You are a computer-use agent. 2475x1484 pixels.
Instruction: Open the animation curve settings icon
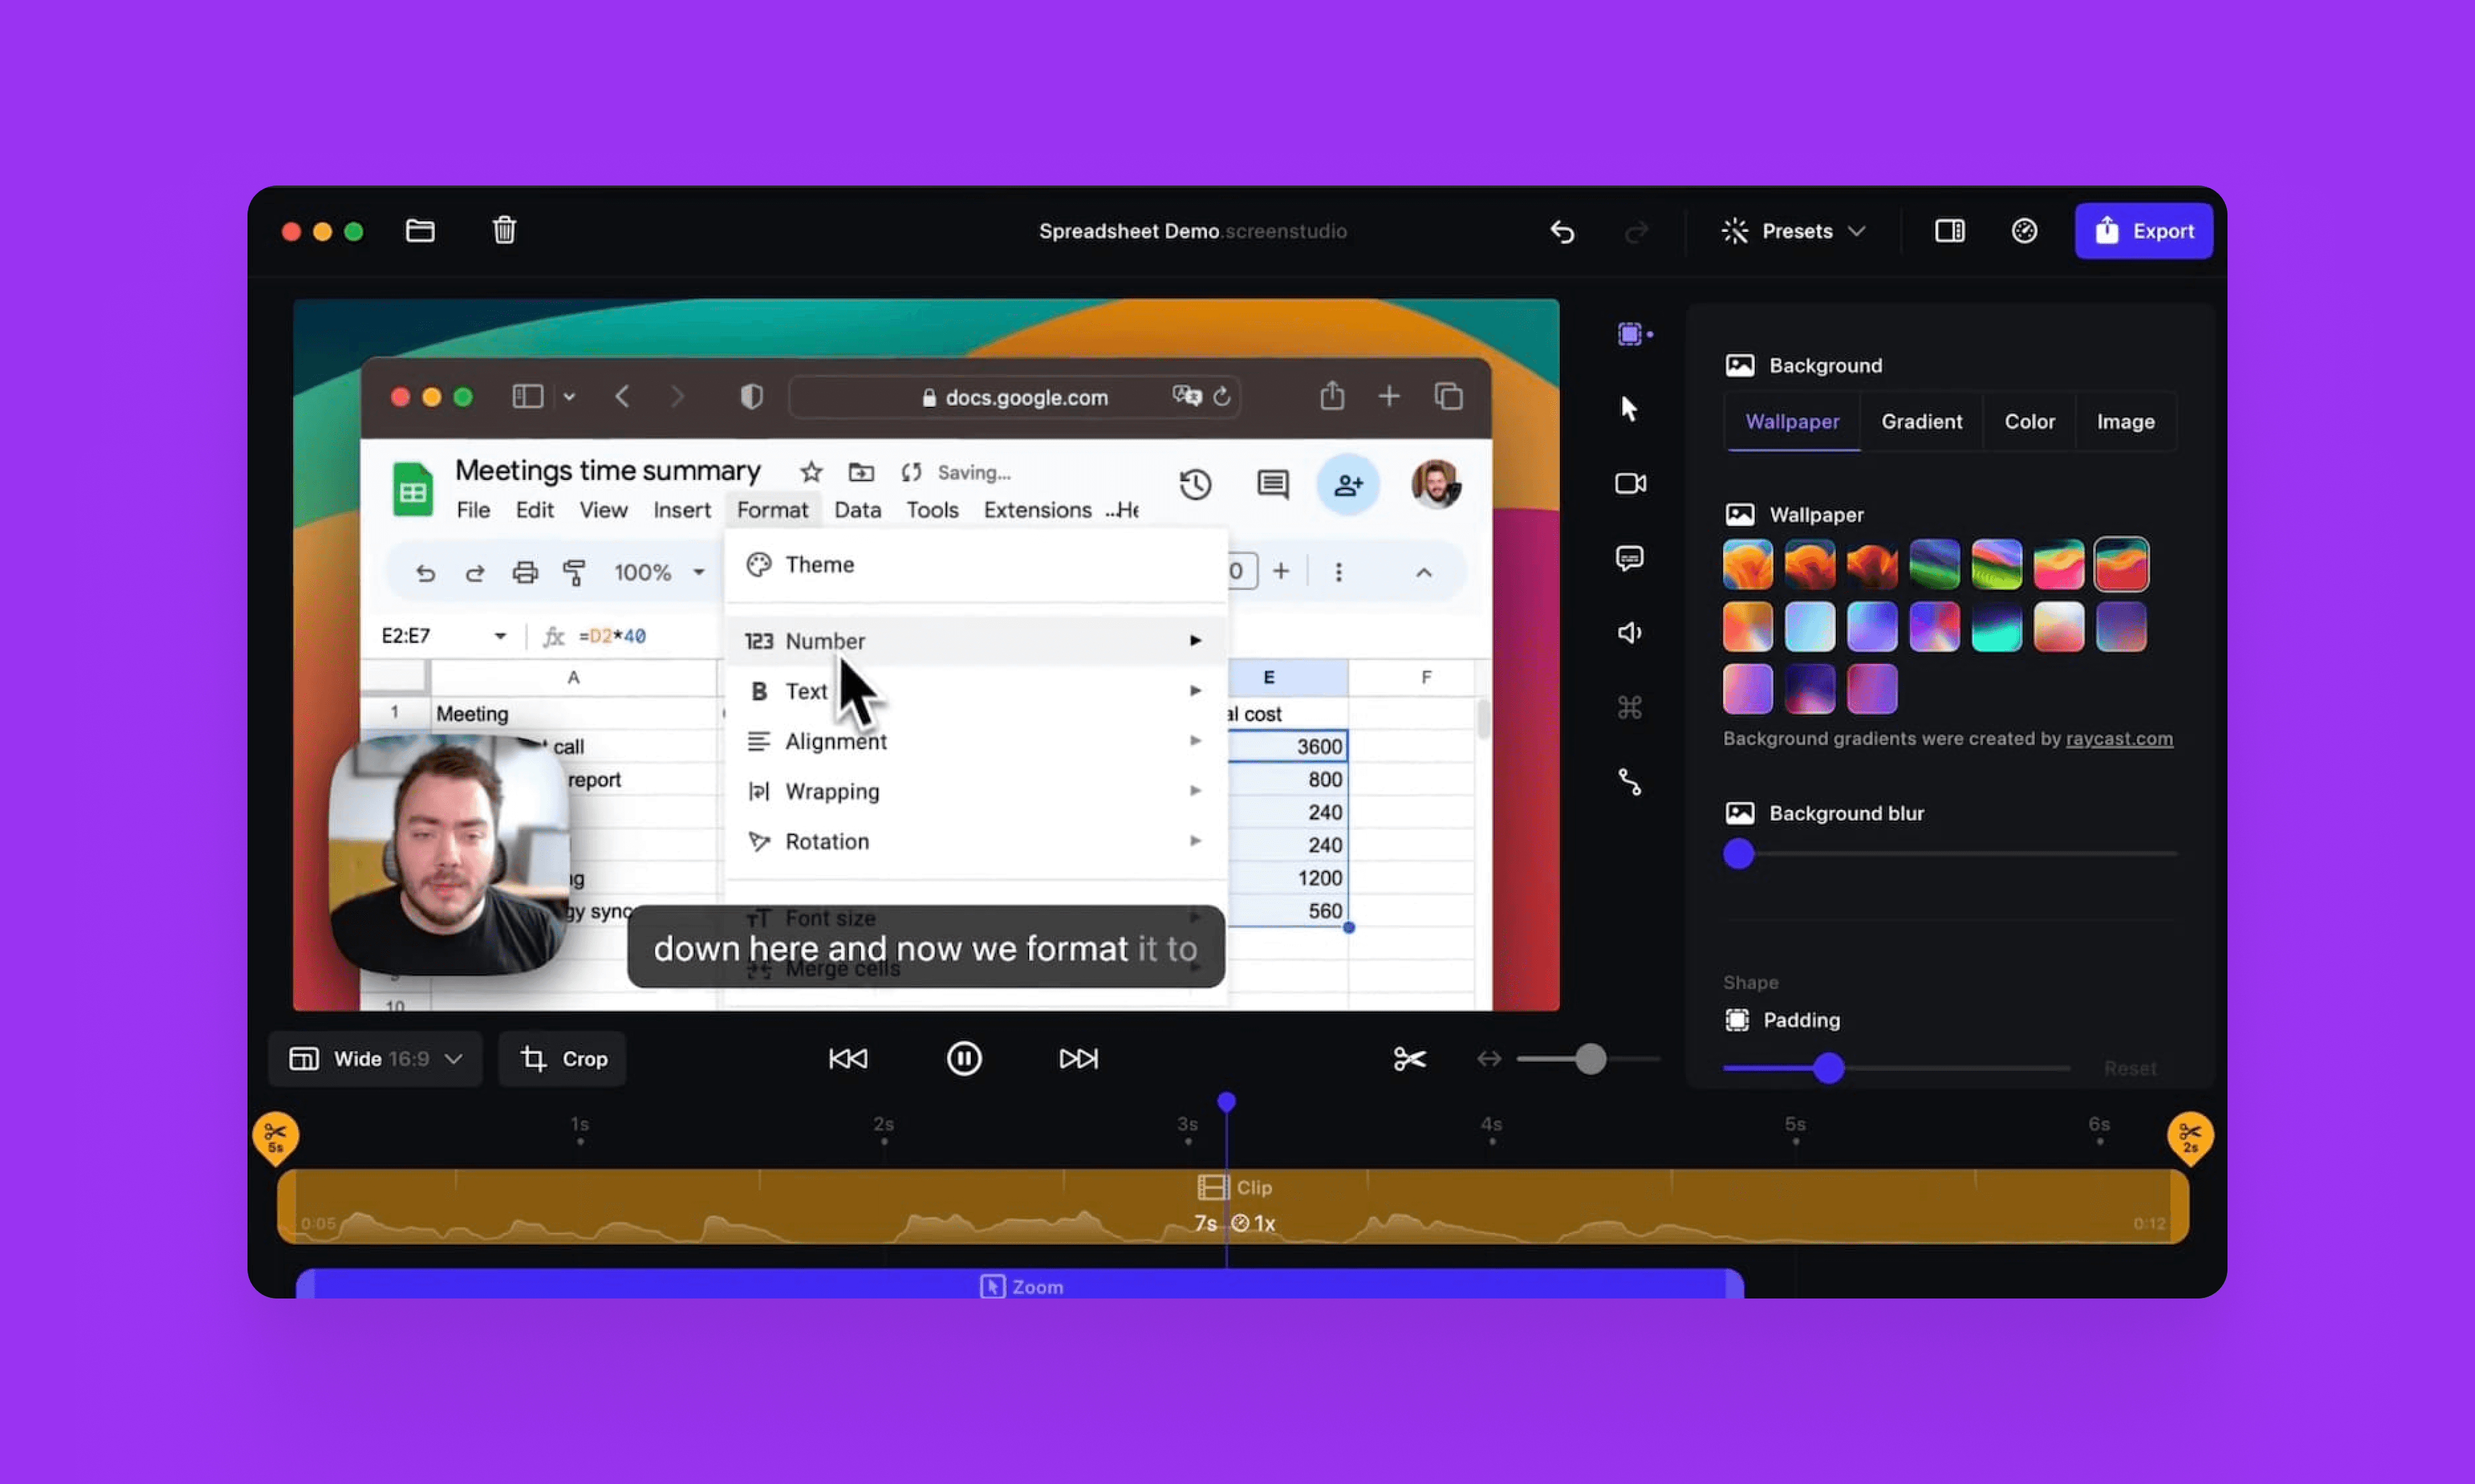pyautogui.click(x=1630, y=782)
